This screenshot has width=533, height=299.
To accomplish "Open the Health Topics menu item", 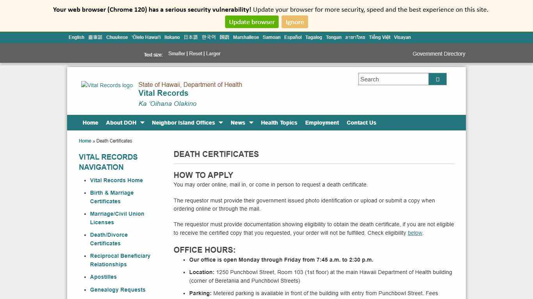I will tap(279, 123).
